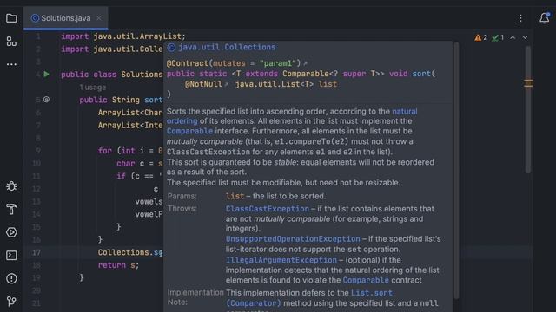The image size is (556, 312).
Task: Open the Project folder tool window
Action: (x=11, y=18)
